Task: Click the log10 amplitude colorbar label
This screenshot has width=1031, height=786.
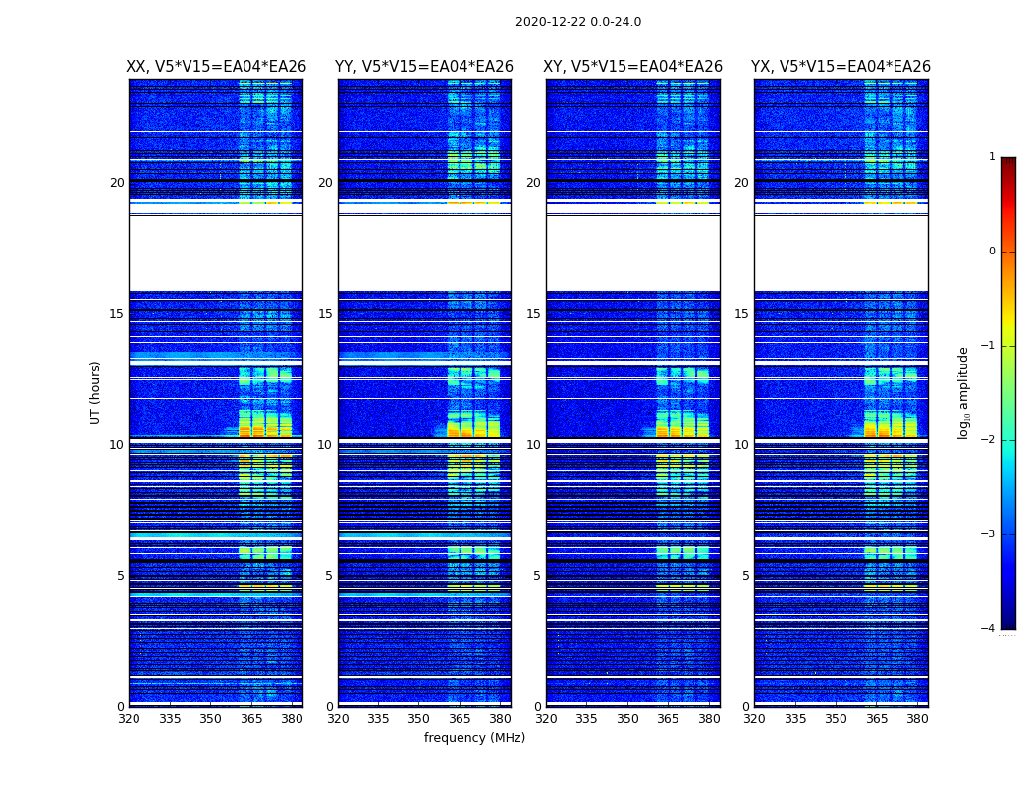Action: [964, 392]
